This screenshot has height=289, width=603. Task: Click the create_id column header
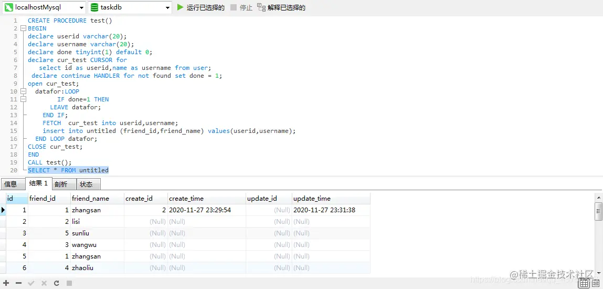coord(146,199)
